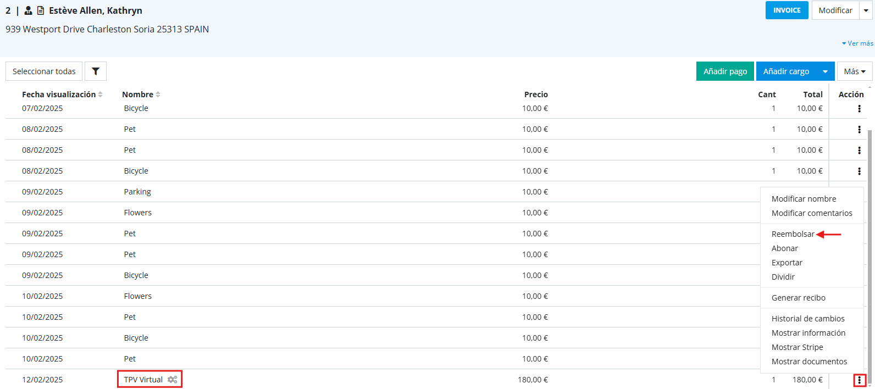Expand the dropdown arrow next to Modificar
The width and height of the screenshot is (875, 389).
866,10
